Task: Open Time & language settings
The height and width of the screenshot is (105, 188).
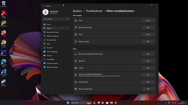Action: coord(56,52)
